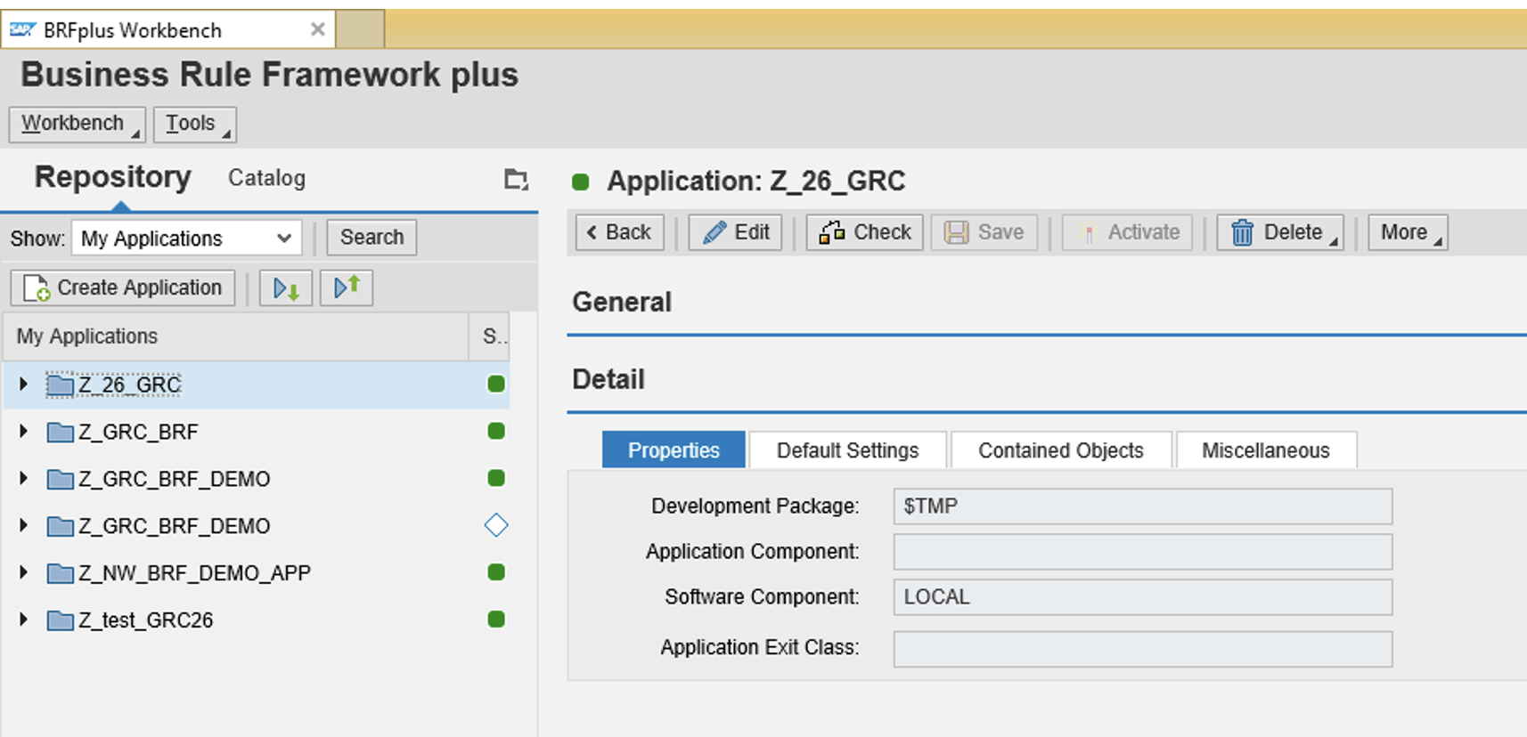Click the blue diamond inactive status icon
The image size is (1527, 737).
[496, 525]
